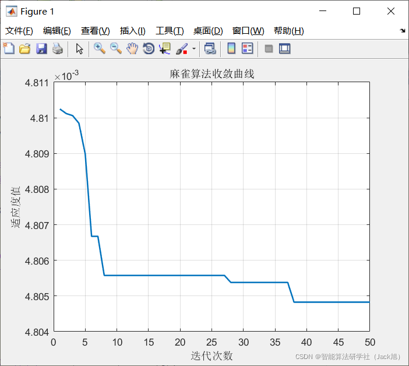
Task: Click the Hide Plot Tools icon
Action: point(269,49)
